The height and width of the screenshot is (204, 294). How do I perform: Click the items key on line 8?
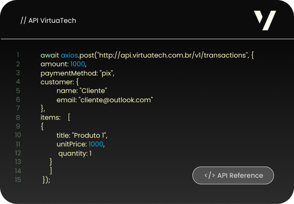[50, 118]
